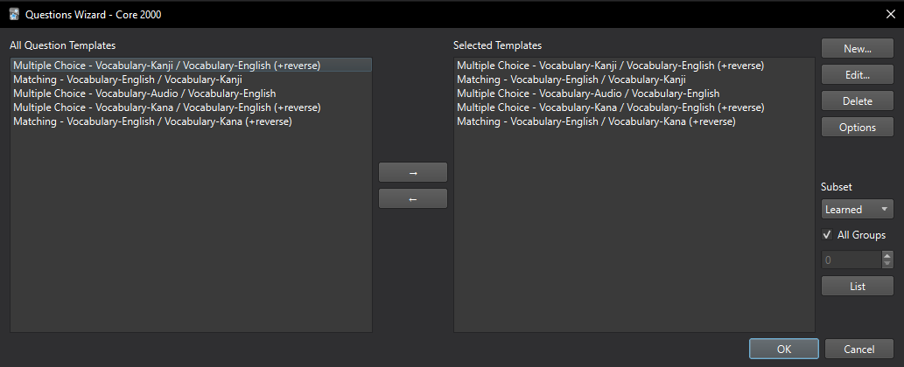Viewport: 904px width, 367px height.
Task: Click the Delete template button
Action: click(x=857, y=101)
